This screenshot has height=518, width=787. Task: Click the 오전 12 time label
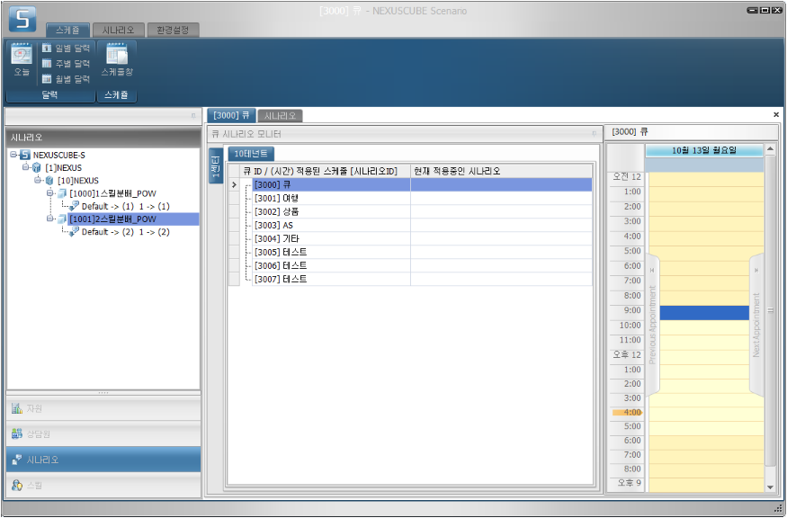(627, 176)
